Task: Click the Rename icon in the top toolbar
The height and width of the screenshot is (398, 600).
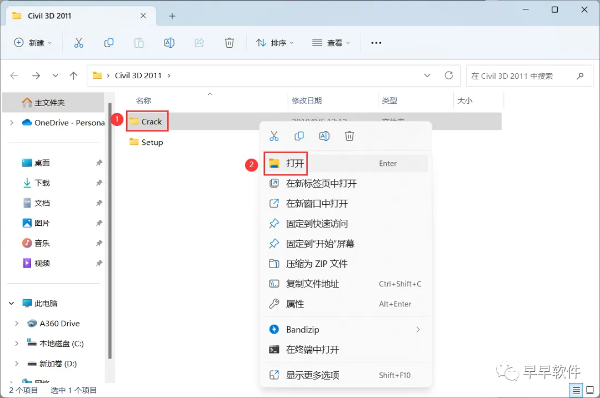Action: (x=169, y=43)
